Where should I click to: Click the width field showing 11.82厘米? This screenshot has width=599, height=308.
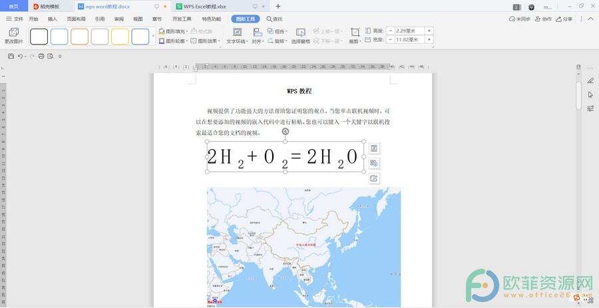click(x=410, y=40)
